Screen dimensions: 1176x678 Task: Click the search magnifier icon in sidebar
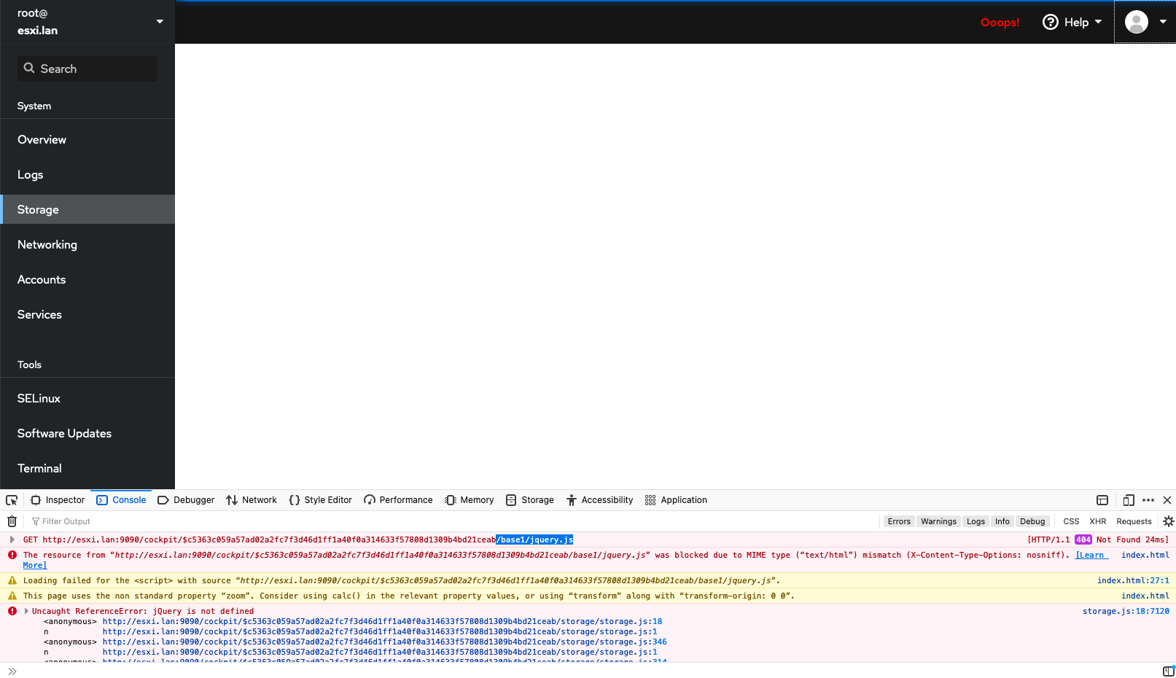point(29,68)
